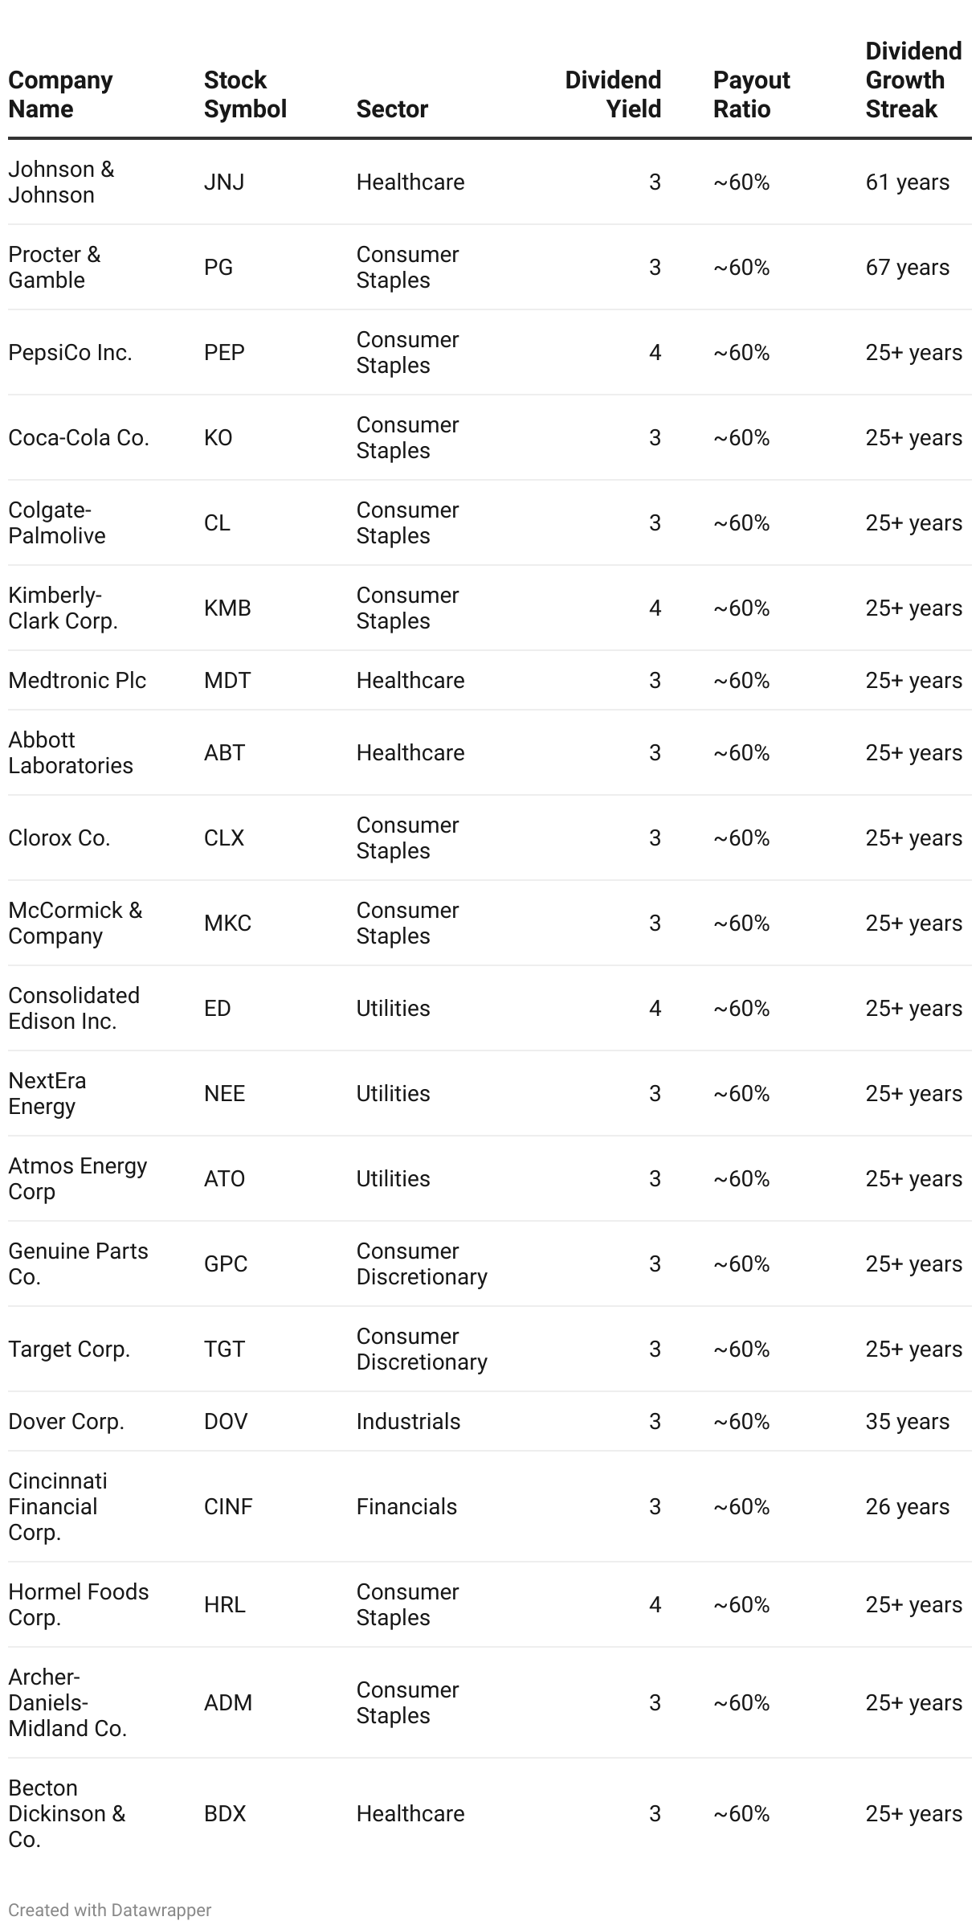980x1929 pixels.
Task: Click the 35 years growth streak cell
Action: click(907, 1421)
